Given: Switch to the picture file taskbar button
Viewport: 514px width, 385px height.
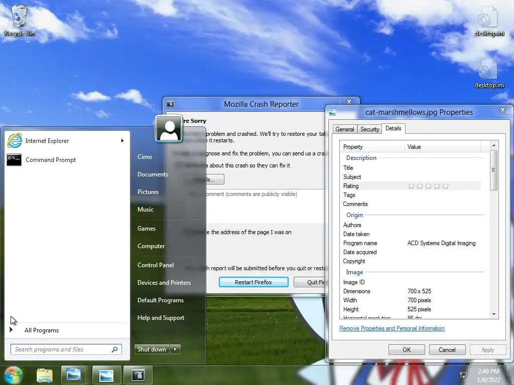Looking at the screenshot, I should point(106,375).
